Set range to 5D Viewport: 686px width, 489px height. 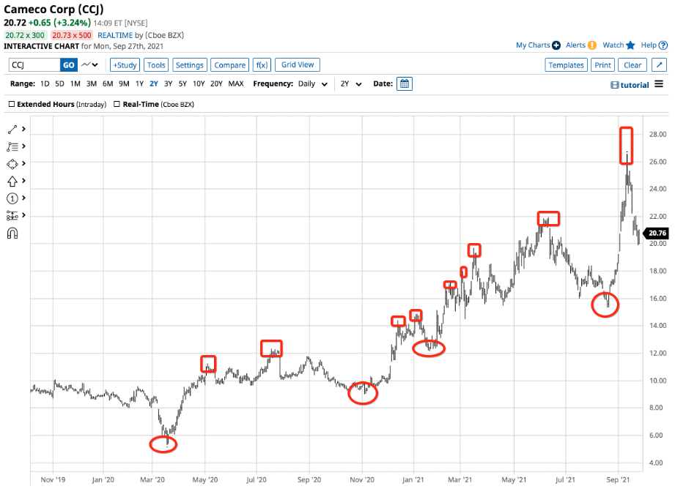point(59,83)
